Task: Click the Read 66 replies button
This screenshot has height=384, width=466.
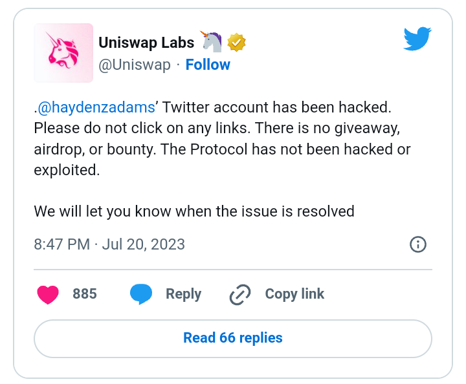Action: (x=233, y=339)
